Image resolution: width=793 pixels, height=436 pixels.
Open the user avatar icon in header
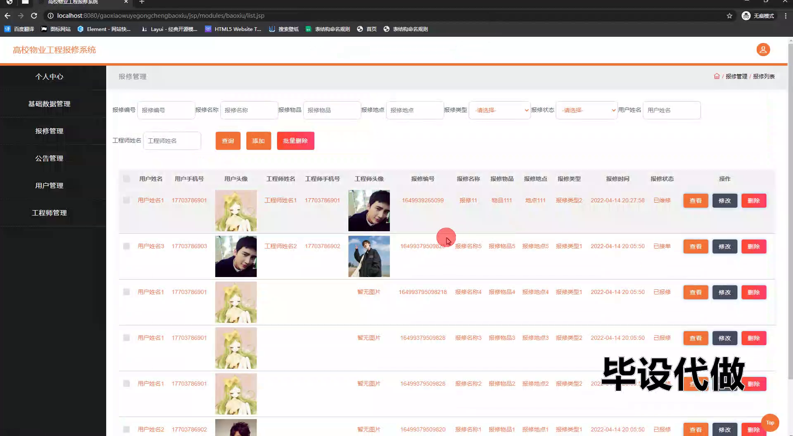tap(763, 50)
